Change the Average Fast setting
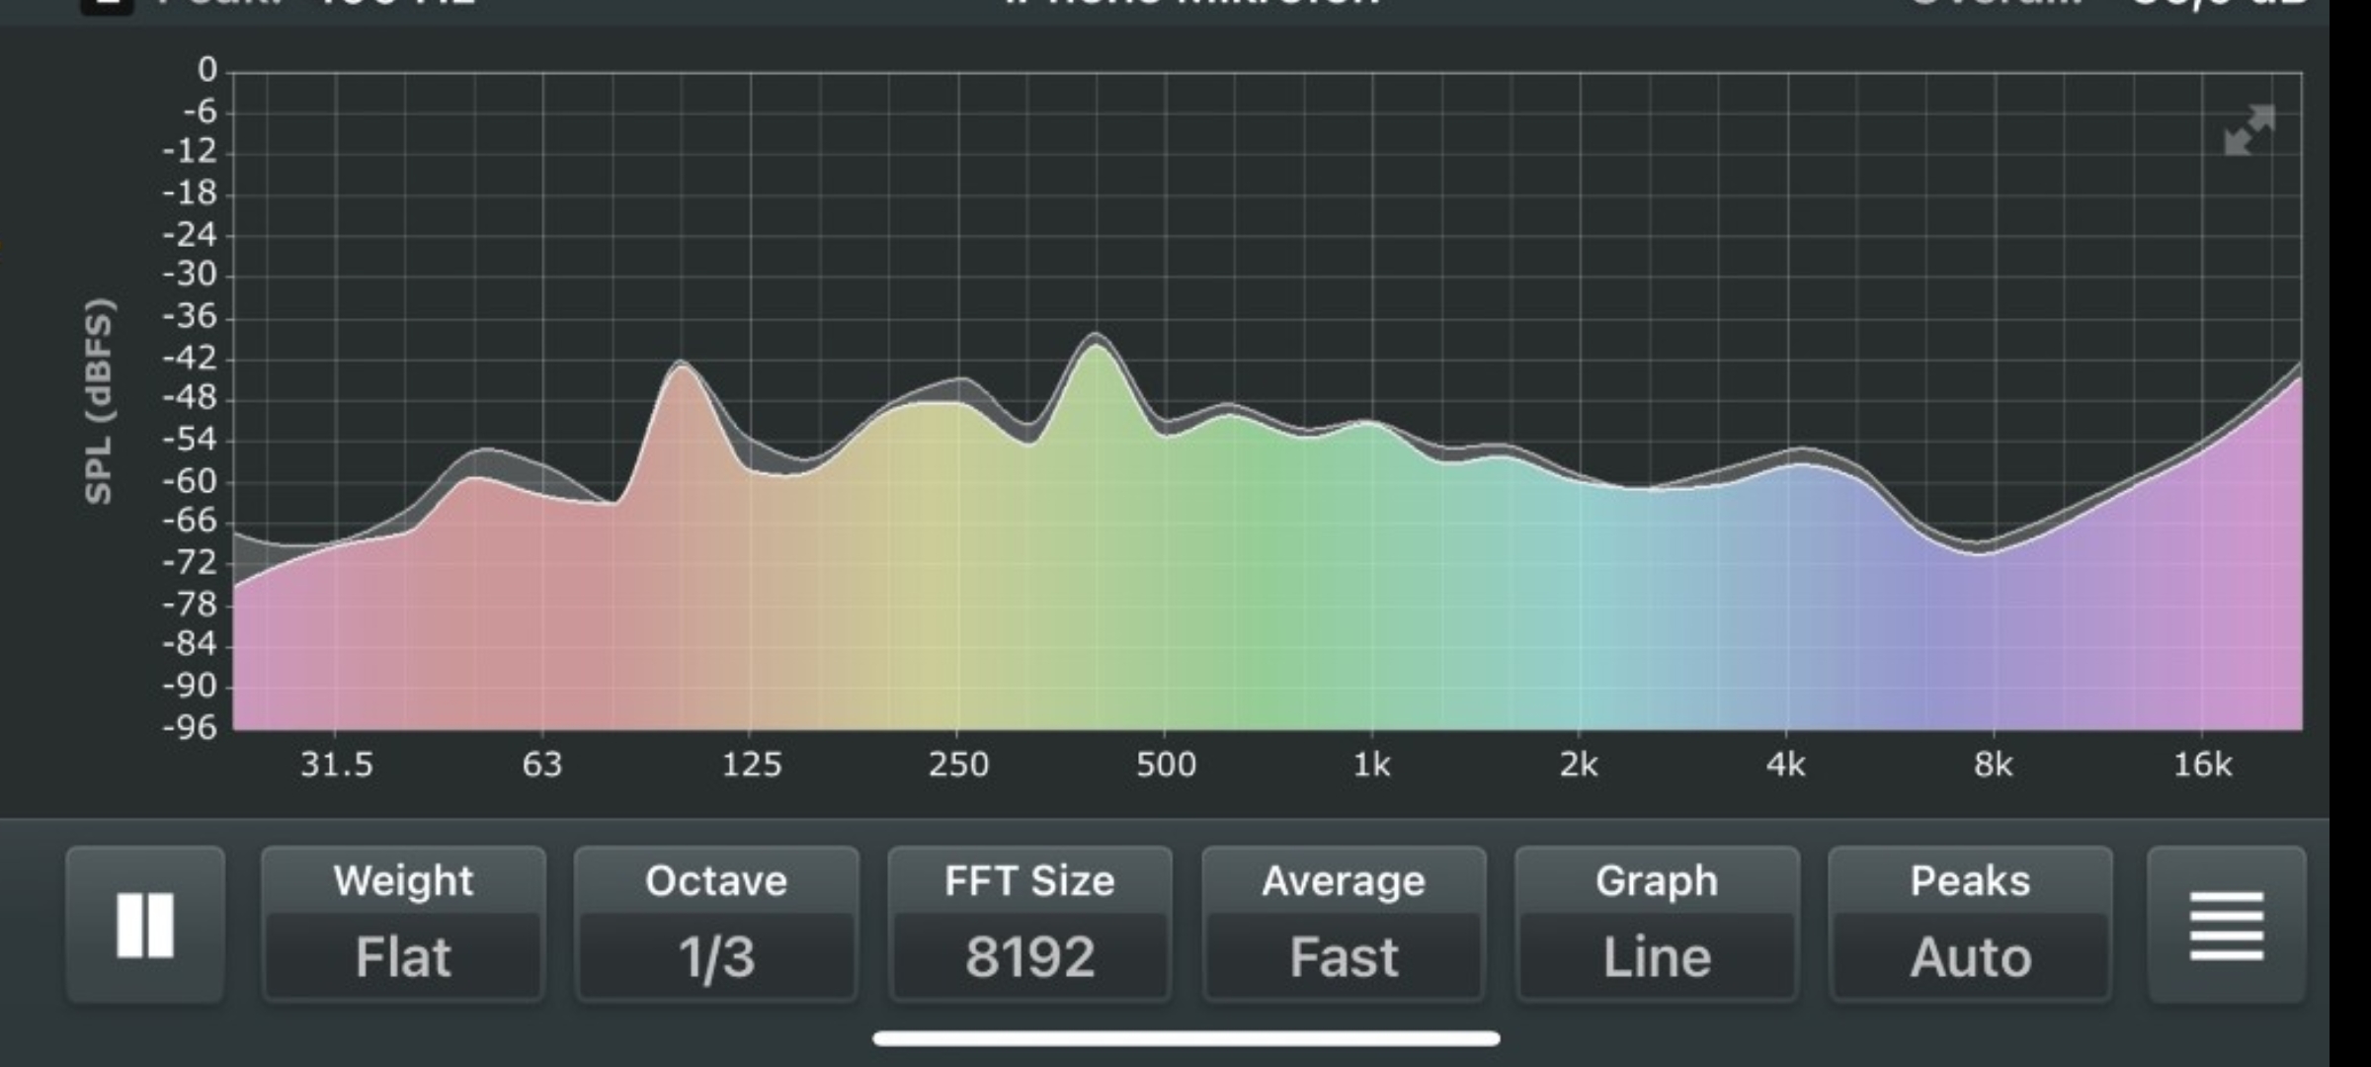Viewport: 2371px width, 1067px height. (1344, 925)
